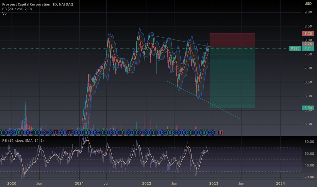Click the 7.76 entry price label
The image size is (317, 187).
(x=308, y=44)
